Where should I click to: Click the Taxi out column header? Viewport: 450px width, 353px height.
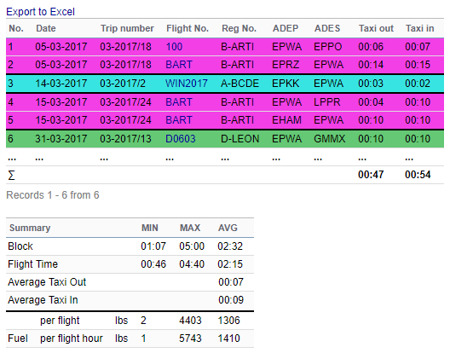pos(376,28)
